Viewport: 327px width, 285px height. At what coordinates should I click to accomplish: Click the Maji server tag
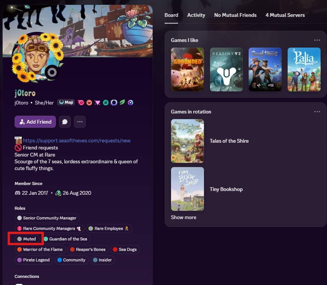[66, 102]
